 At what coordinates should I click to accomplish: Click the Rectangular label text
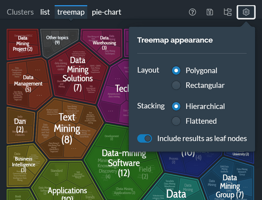click(205, 85)
